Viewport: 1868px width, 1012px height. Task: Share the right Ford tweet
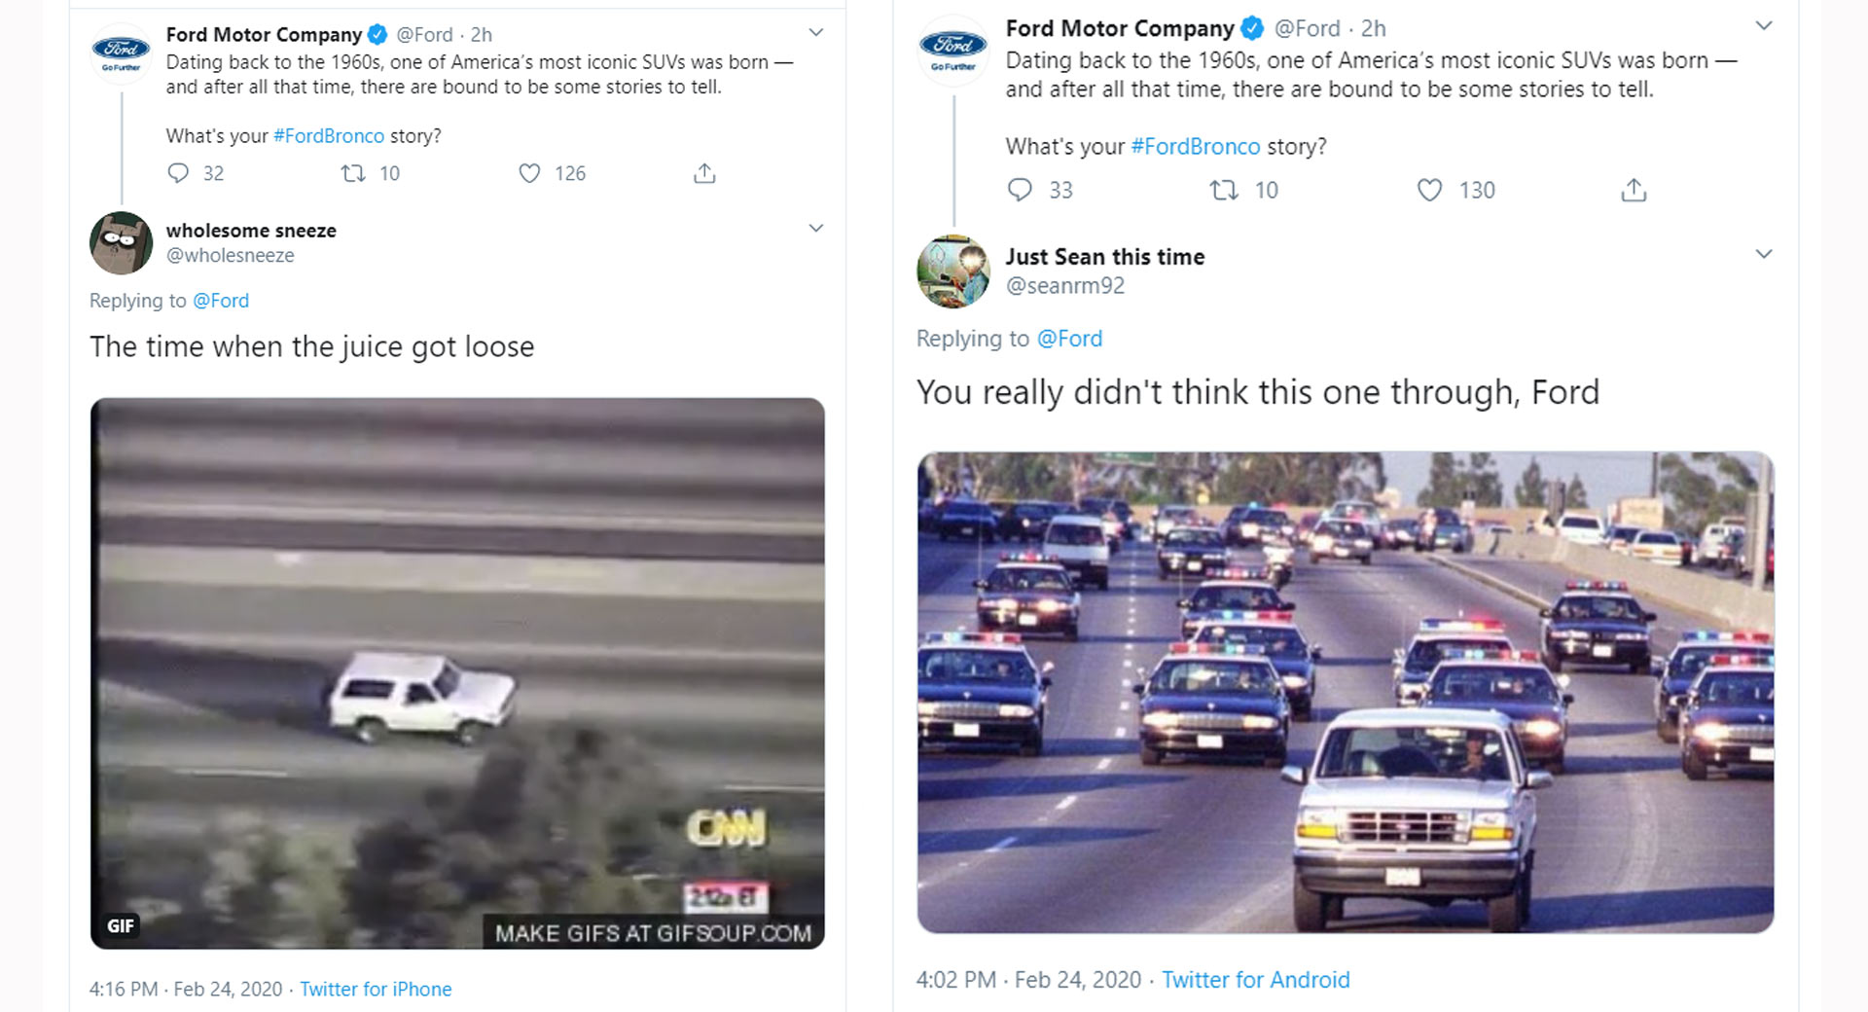pyautogui.click(x=1634, y=190)
